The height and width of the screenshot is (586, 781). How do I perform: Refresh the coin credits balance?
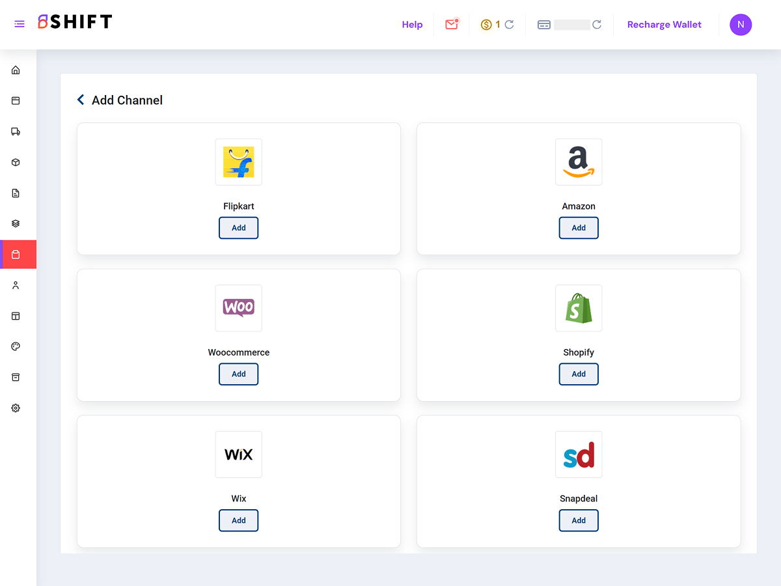click(510, 25)
